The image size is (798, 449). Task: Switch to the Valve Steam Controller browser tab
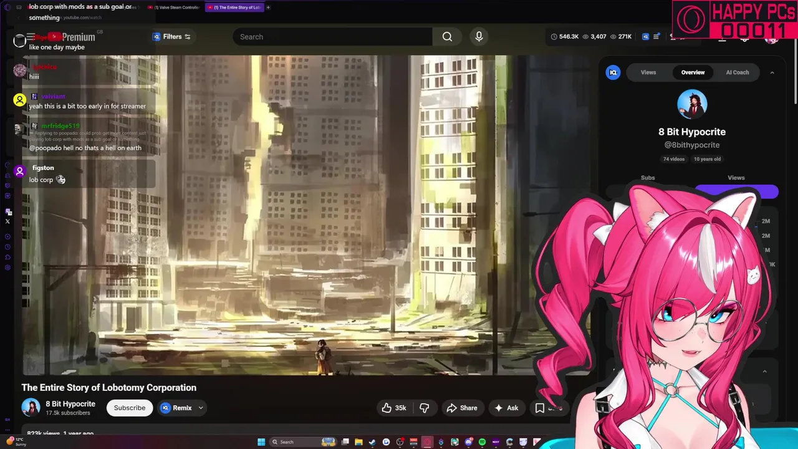tap(173, 7)
